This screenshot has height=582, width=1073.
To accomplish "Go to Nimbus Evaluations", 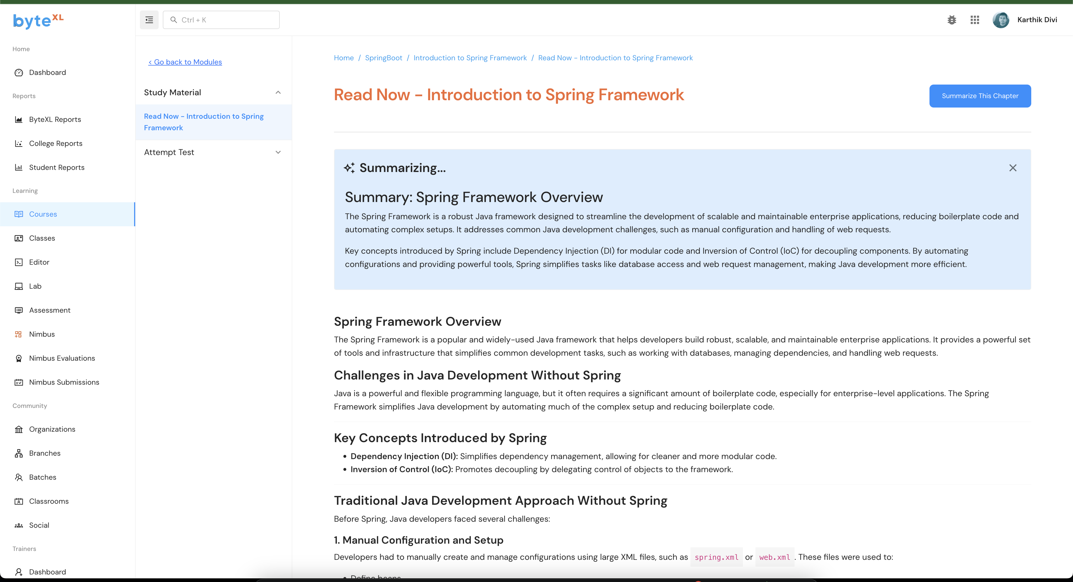I will [x=68, y=358].
